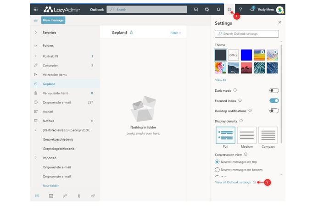
Task: Click the hamburger menu icon
Action: tap(35, 20)
